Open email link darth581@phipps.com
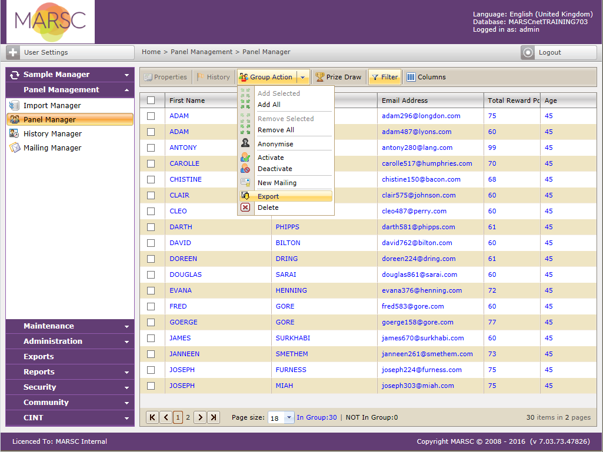Viewport: 603px width, 452px height. [418, 227]
